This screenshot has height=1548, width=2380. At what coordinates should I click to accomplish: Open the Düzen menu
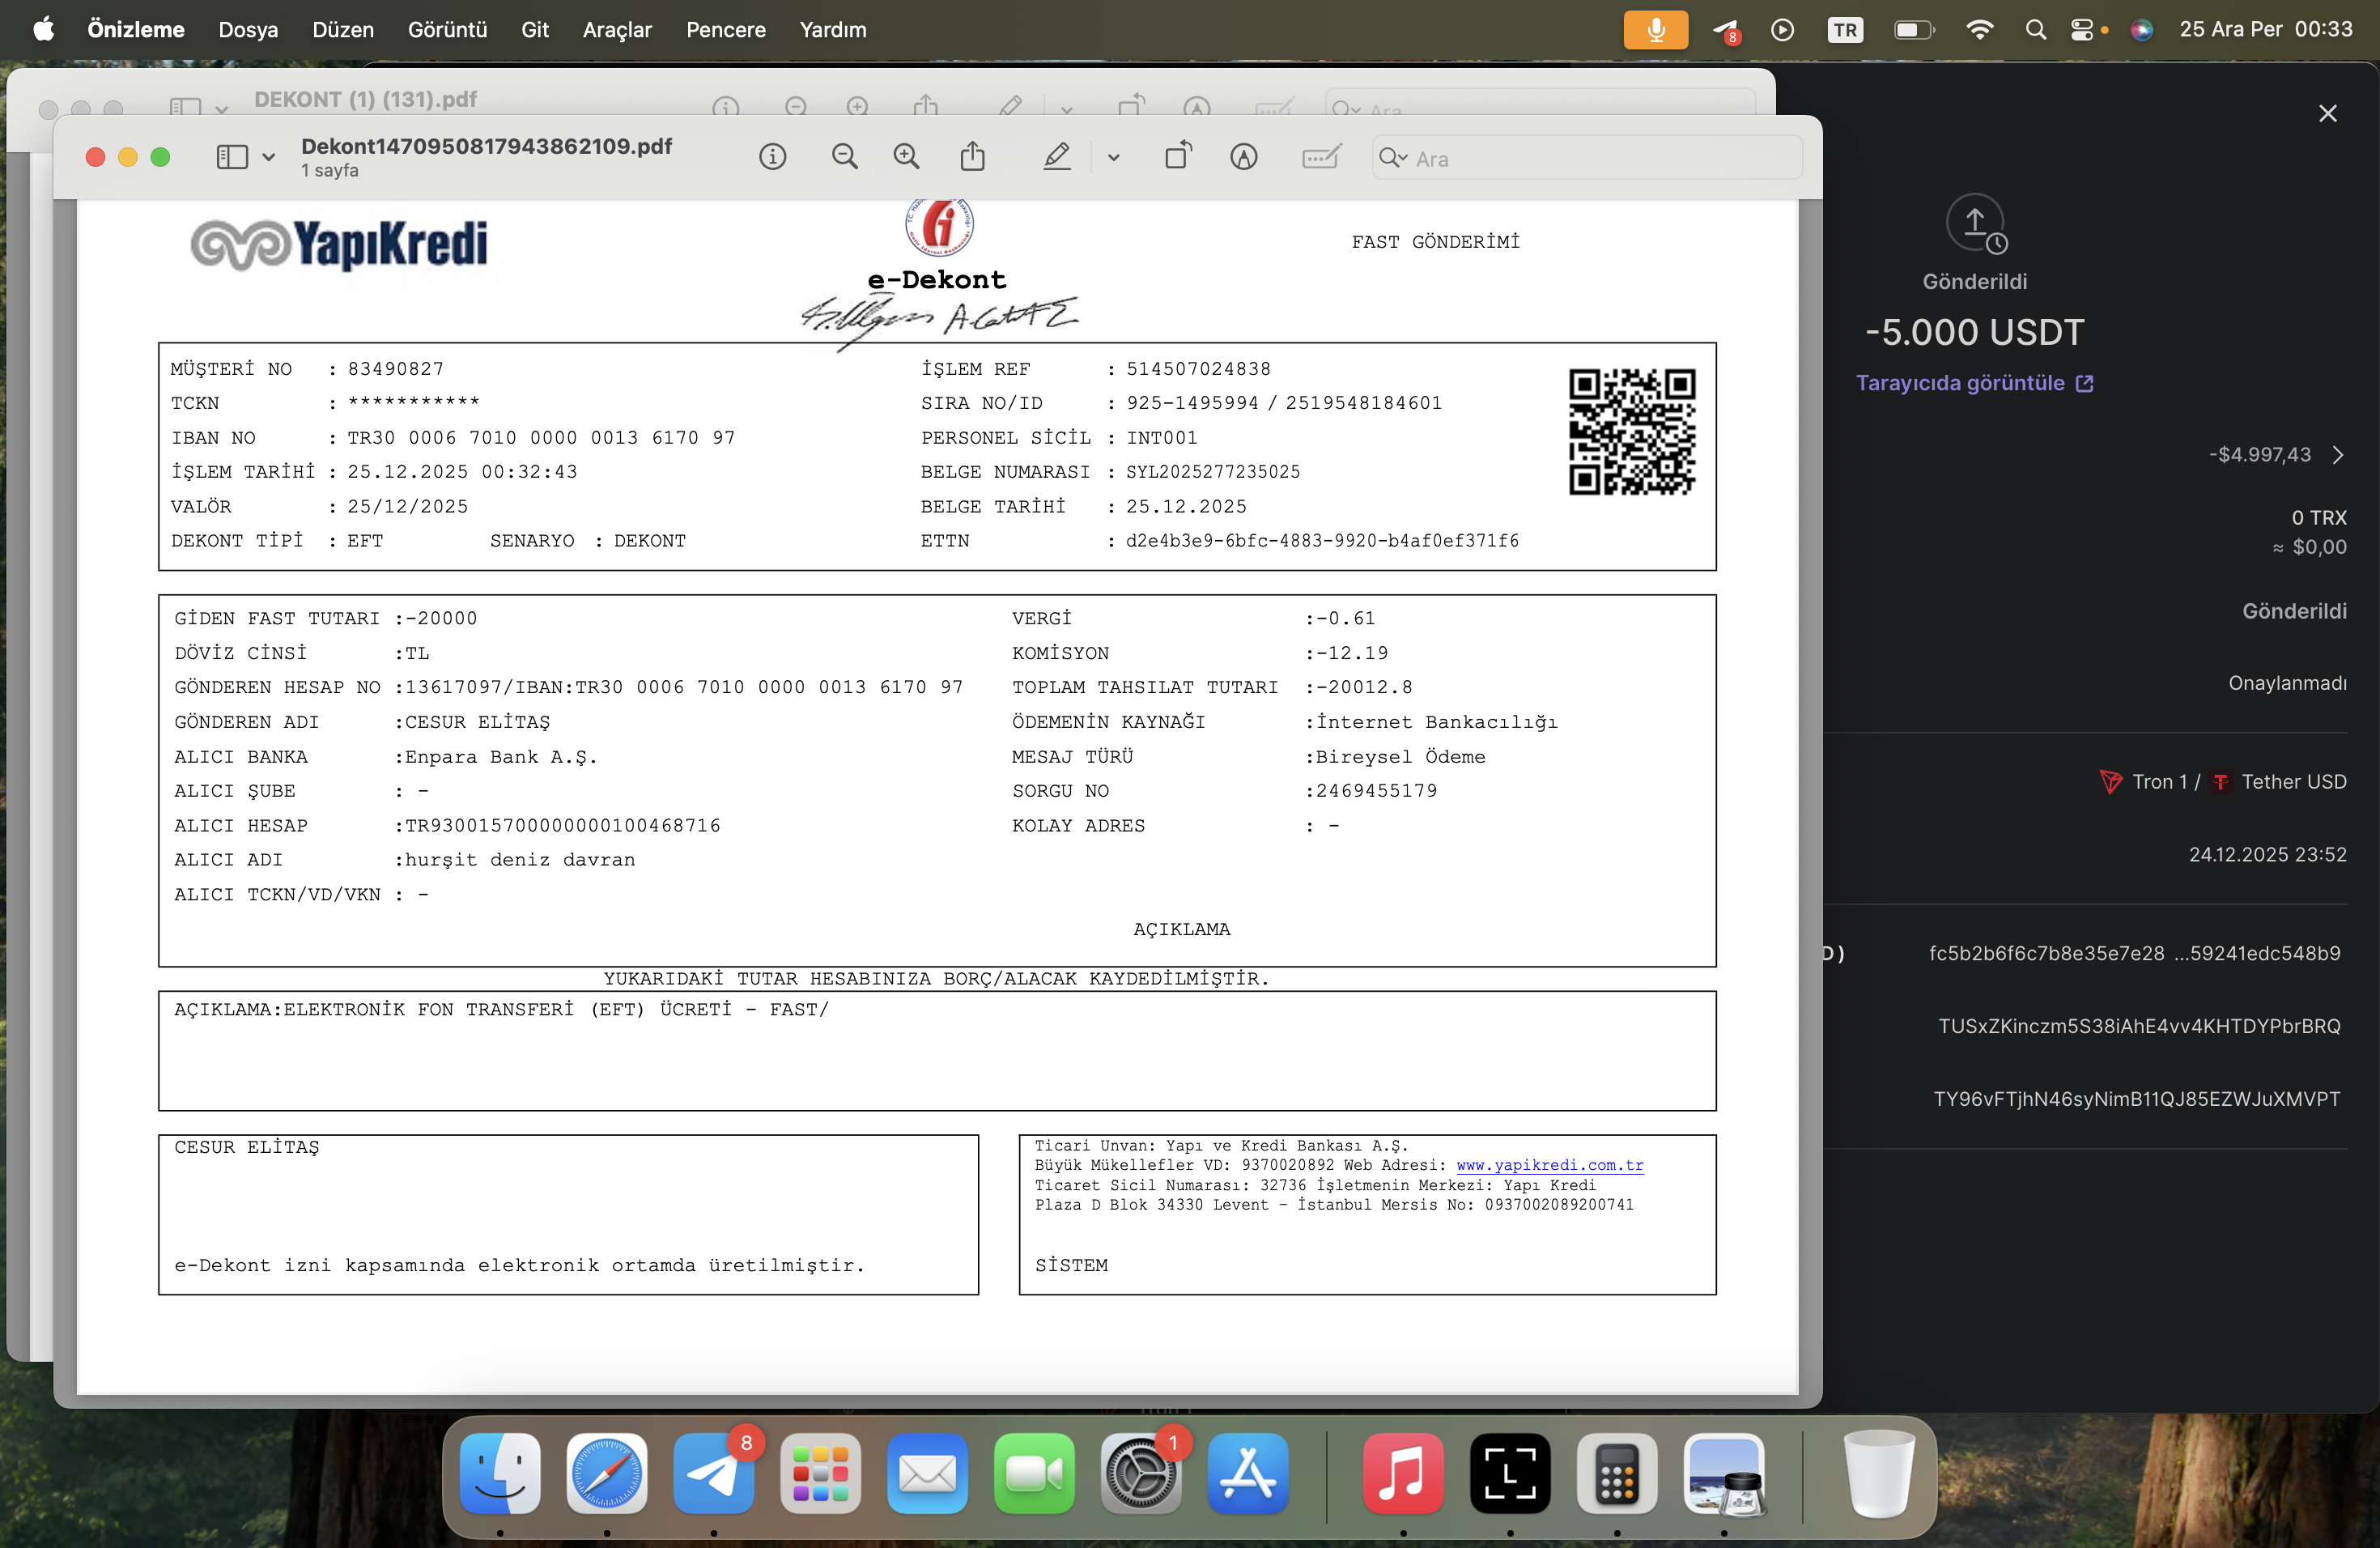click(343, 30)
